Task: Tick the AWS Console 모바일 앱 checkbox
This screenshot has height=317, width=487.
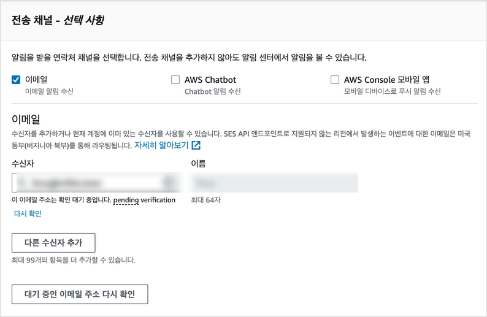Action: (x=335, y=80)
